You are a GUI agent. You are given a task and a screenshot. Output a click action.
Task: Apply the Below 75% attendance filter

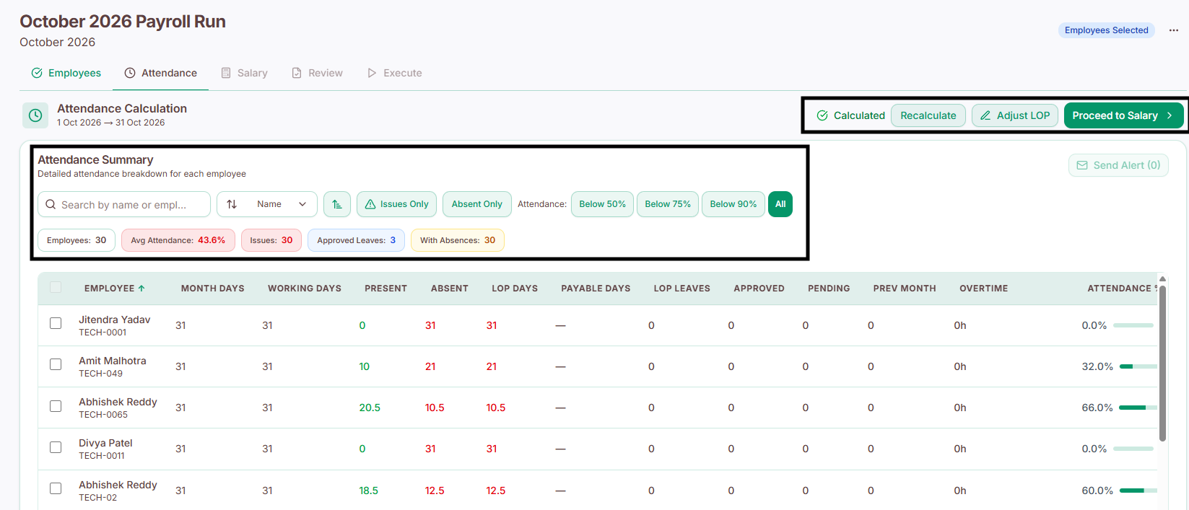tap(668, 204)
